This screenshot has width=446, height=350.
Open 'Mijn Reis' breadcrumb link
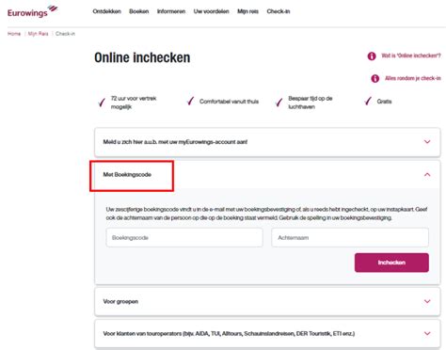[x=38, y=34]
